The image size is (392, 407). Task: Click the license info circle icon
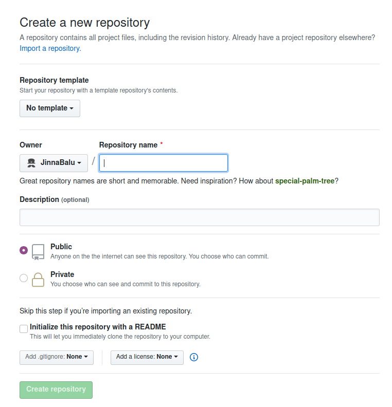point(194,357)
